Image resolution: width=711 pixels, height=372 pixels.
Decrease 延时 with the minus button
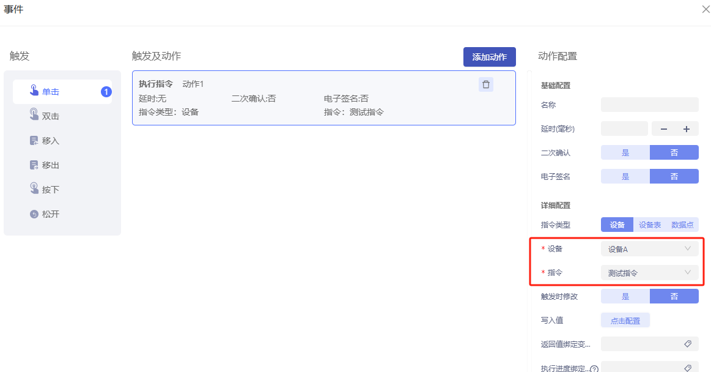(x=664, y=129)
